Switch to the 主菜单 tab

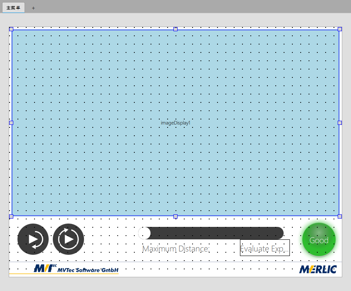point(13,8)
